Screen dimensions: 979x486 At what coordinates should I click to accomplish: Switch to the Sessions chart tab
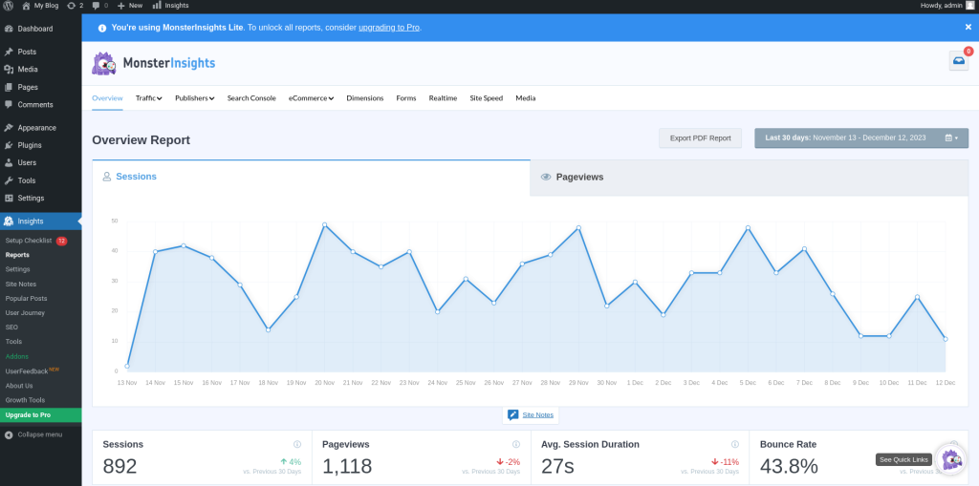[311, 178]
